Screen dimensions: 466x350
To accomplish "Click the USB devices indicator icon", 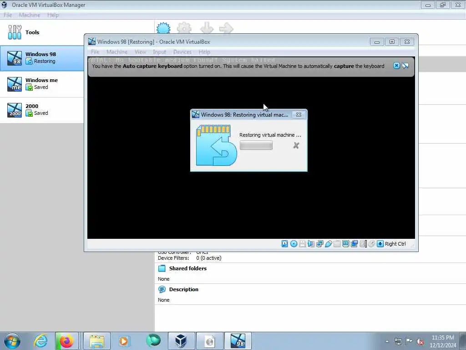I will click(329, 244).
